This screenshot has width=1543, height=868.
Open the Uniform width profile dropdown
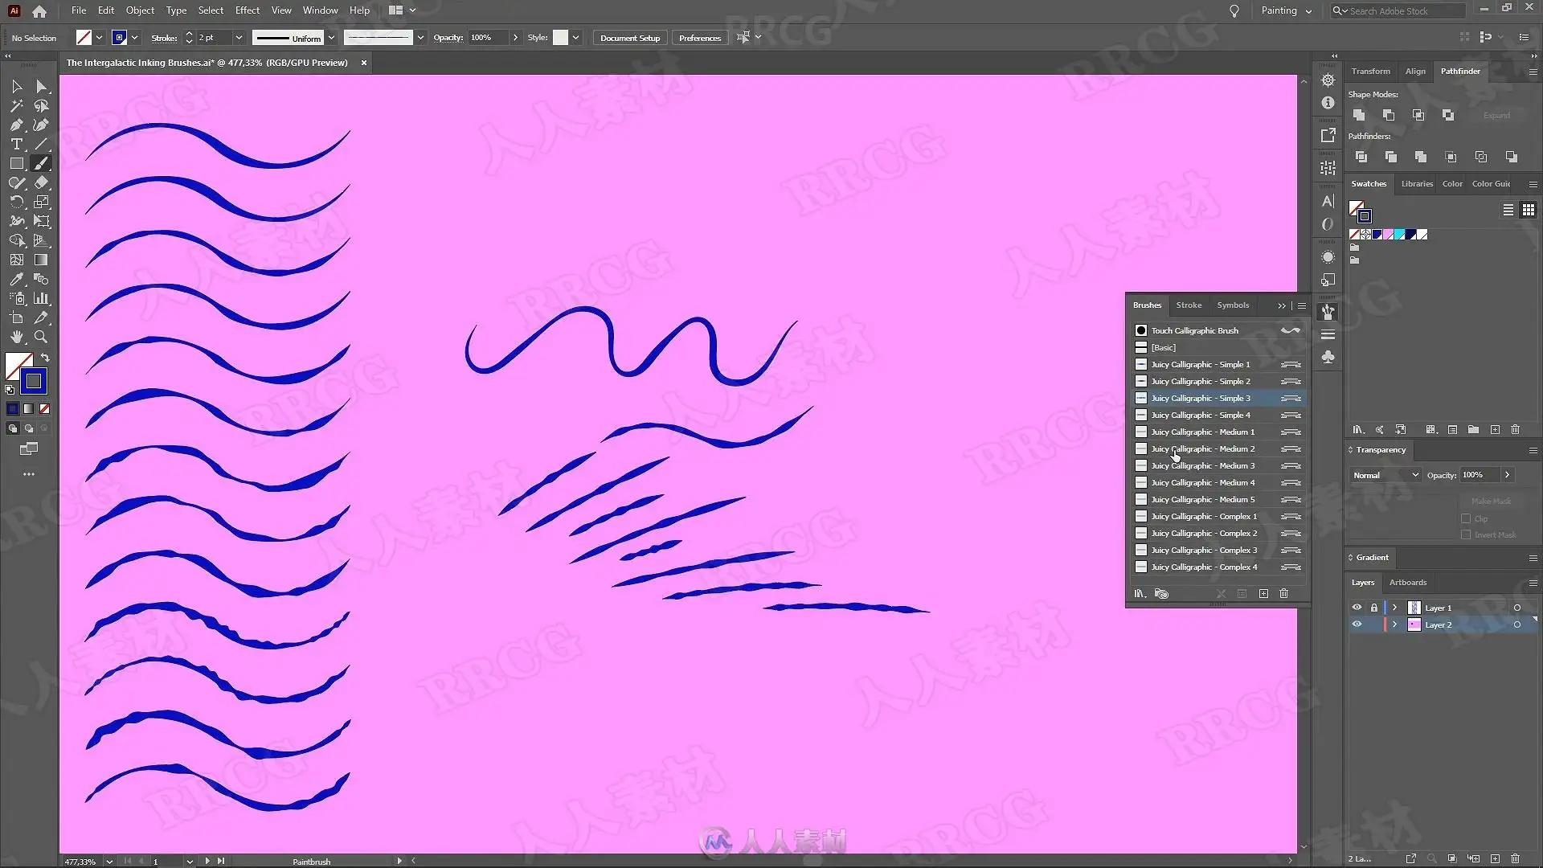click(x=331, y=38)
